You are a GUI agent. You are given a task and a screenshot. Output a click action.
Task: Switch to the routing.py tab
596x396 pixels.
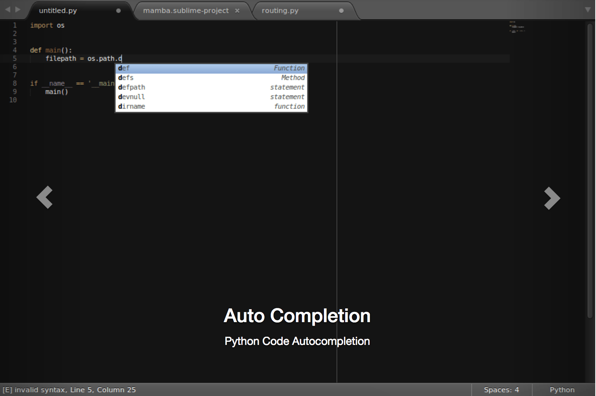pos(280,11)
